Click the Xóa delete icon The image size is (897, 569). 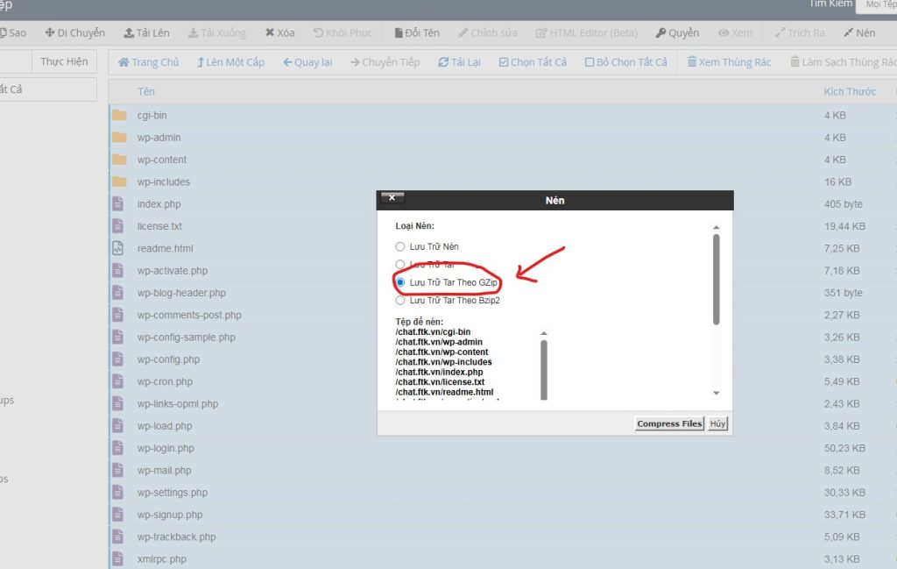click(x=271, y=33)
